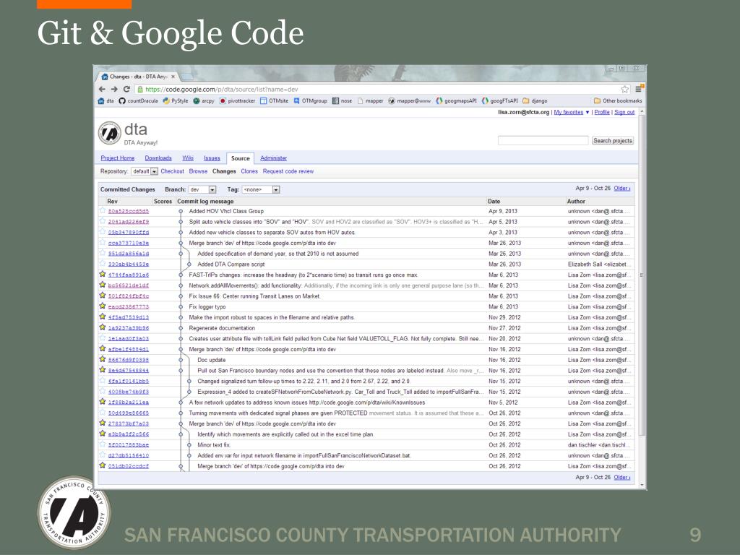Open the Profile link
Viewport: 740px width, 555px height.
[x=602, y=112]
